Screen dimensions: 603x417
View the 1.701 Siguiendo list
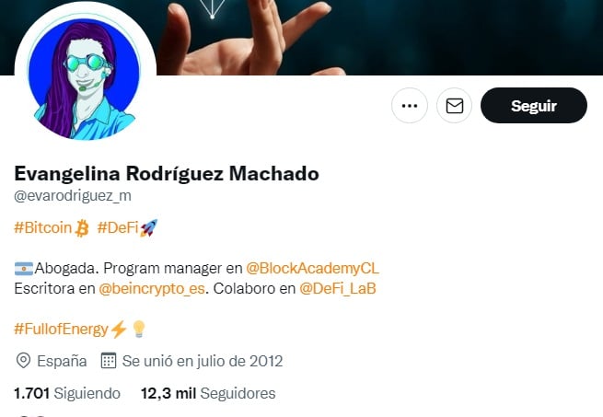coord(67,394)
